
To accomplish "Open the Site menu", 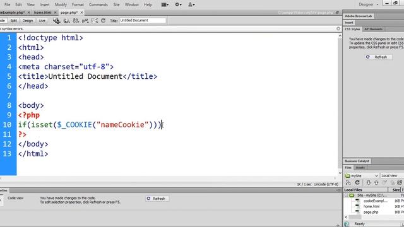I will (116, 4).
